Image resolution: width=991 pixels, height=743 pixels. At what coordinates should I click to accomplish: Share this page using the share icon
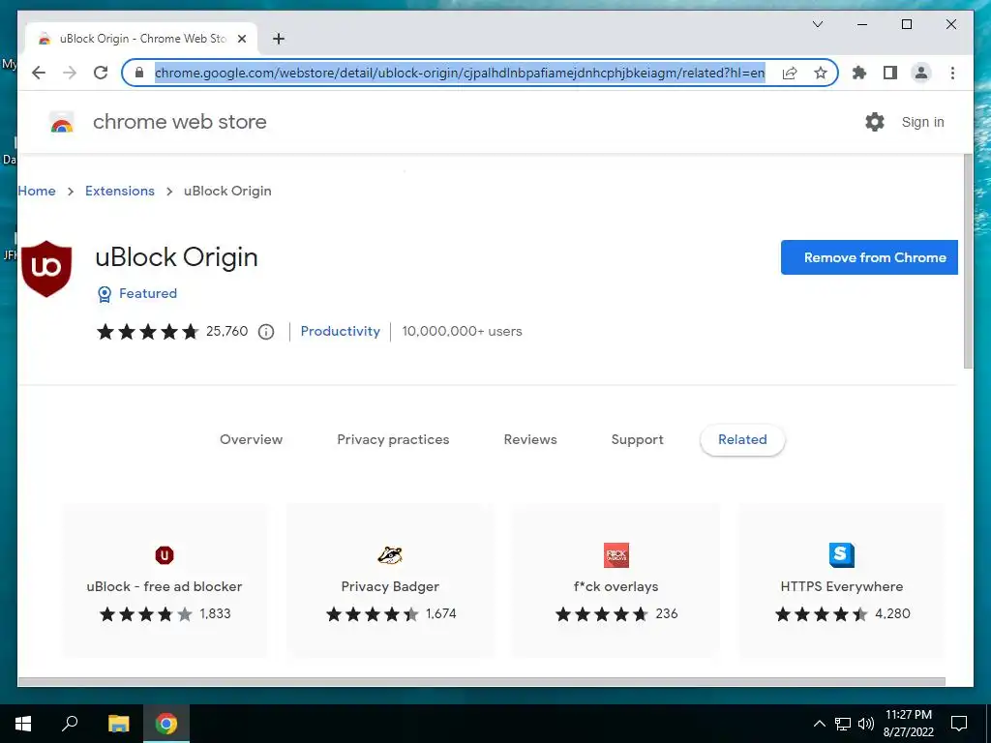[x=790, y=73]
